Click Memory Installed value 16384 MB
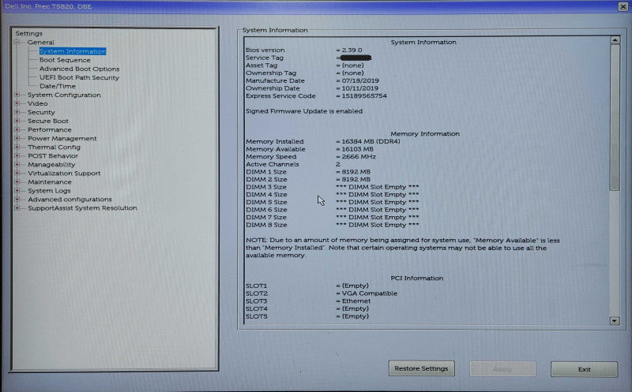The image size is (632, 392). pos(371,141)
